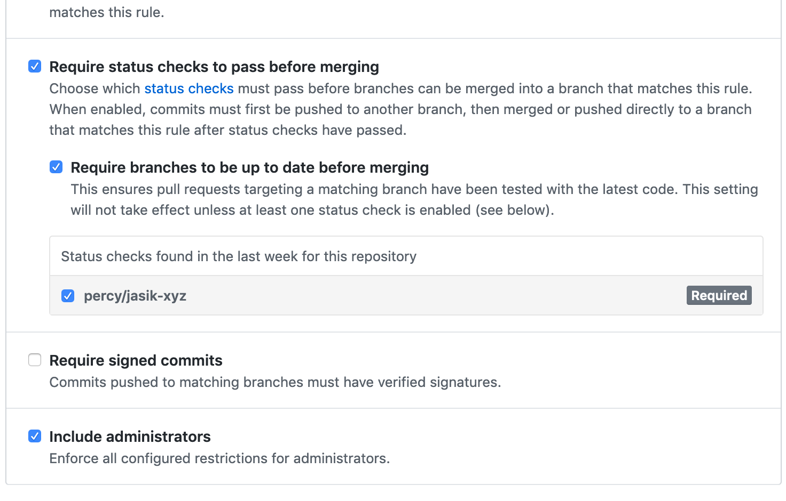The width and height of the screenshot is (786, 501).
Task: Enable the Require signed commits checkbox
Action: coord(35,360)
